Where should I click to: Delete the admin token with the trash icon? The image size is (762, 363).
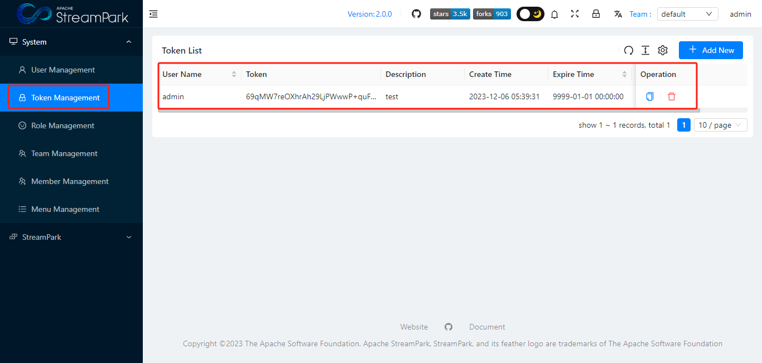click(x=671, y=96)
